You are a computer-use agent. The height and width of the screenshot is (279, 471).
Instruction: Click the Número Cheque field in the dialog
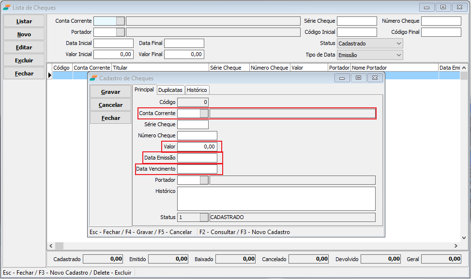[x=197, y=135]
